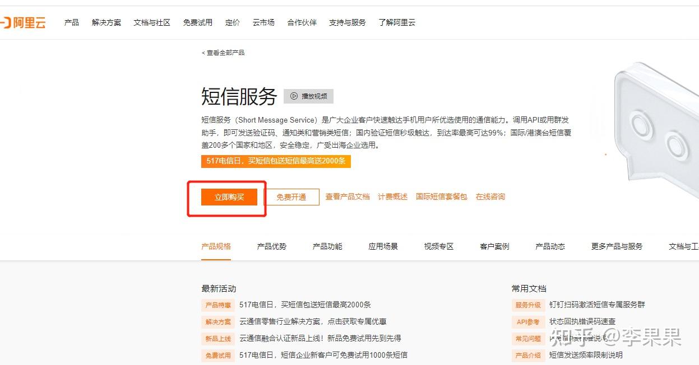
Task: Open 云通信零售行业解决方案 activity link
Action: tap(313, 322)
